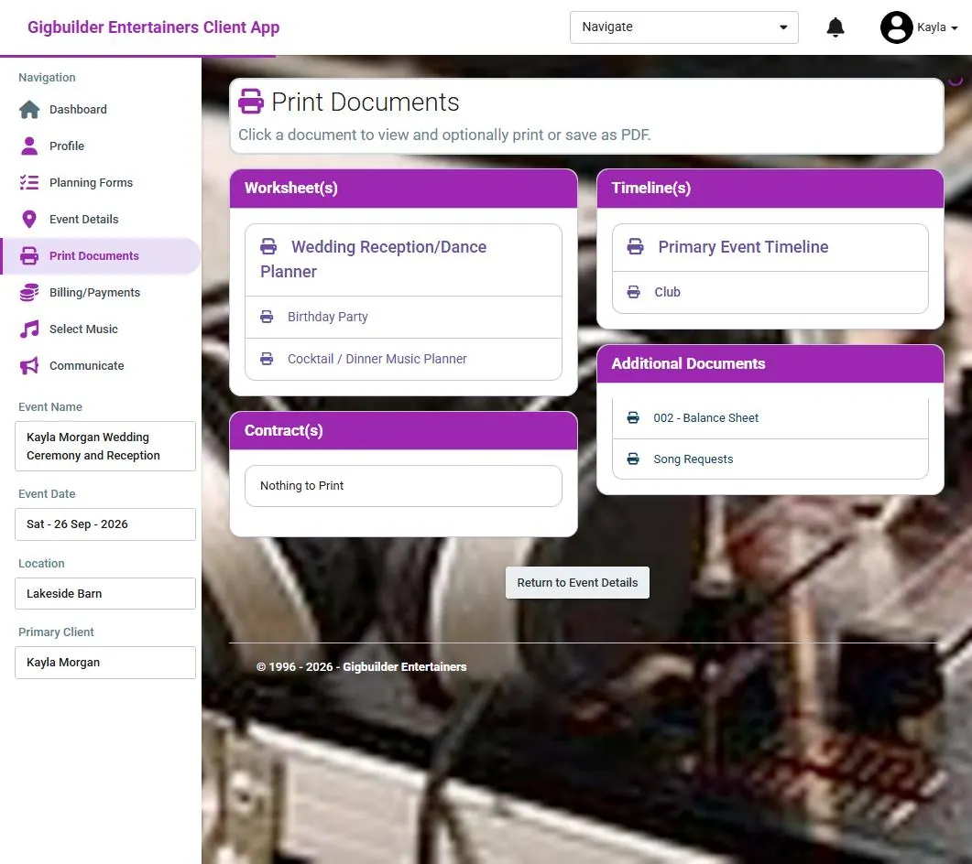Click printer icon beside 002 - Balance Sheet
972x864 pixels.
[x=633, y=417]
